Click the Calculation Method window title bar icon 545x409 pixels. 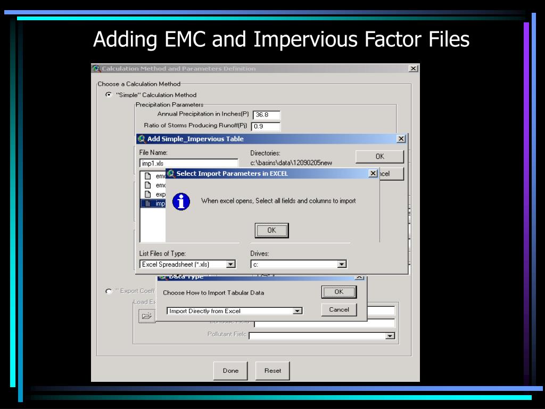click(96, 69)
